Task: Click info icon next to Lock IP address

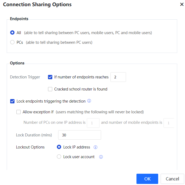Action: pos(95,147)
